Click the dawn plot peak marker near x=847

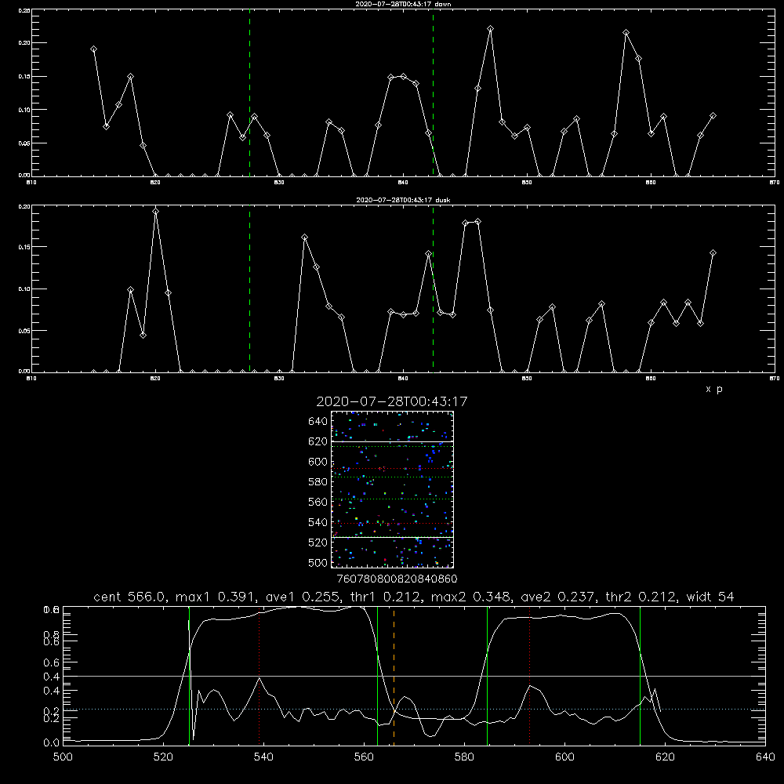point(490,28)
